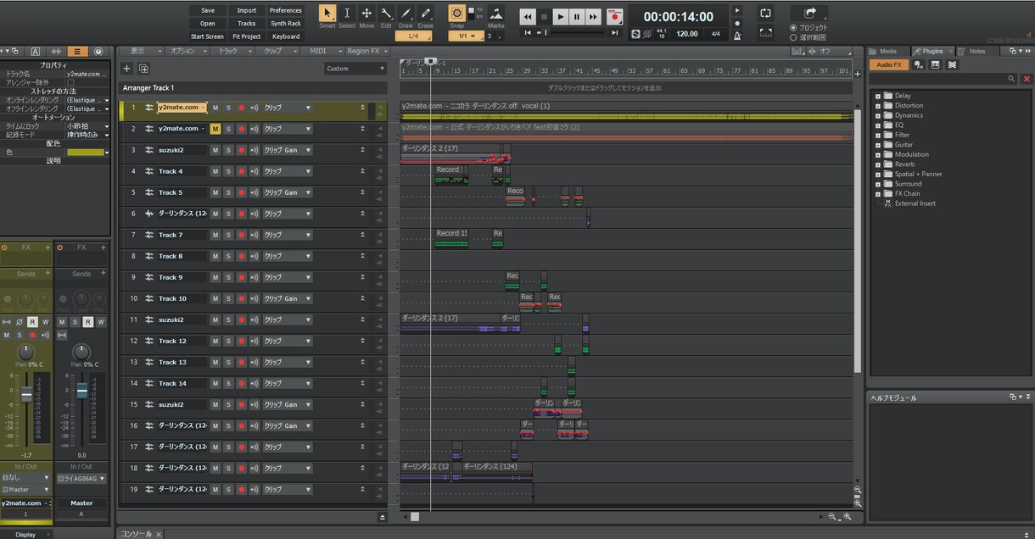
Task: Start playback with the Play button
Action: click(560, 16)
